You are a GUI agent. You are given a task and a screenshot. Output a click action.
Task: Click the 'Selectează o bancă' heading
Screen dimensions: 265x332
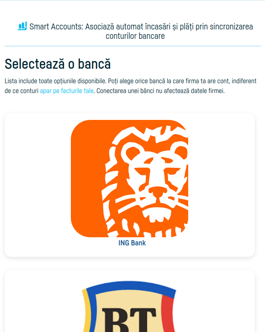pyautogui.click(x=58, y=64)
